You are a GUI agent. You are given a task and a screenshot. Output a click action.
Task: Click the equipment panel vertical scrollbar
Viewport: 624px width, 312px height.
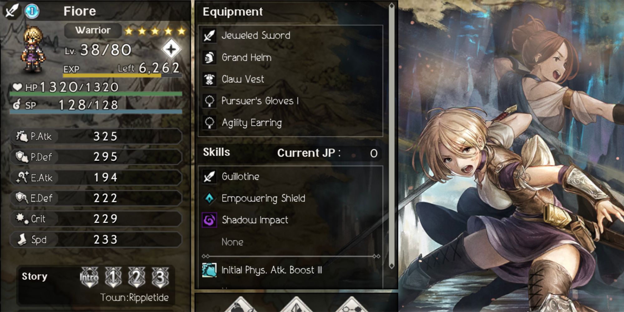tap(392, 136)
